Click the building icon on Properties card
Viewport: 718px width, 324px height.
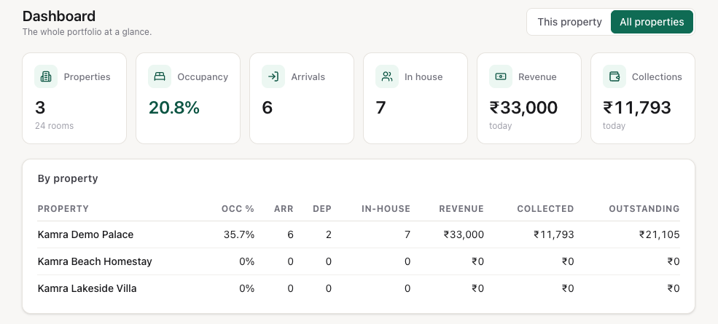click(x=46, y=76)
